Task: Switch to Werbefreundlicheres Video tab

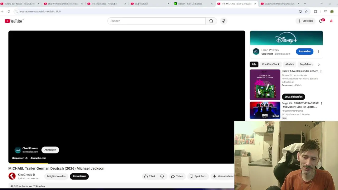Action: [63, 4]
